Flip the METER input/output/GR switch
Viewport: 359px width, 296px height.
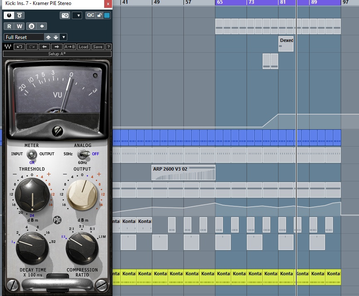coord(32,154)
